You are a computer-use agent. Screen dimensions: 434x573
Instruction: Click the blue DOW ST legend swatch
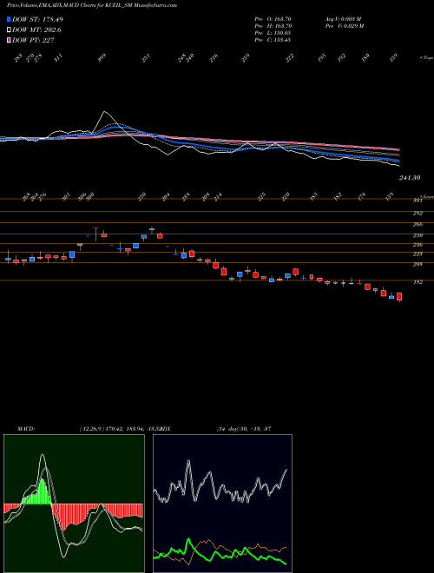click(x=9, y=19)
